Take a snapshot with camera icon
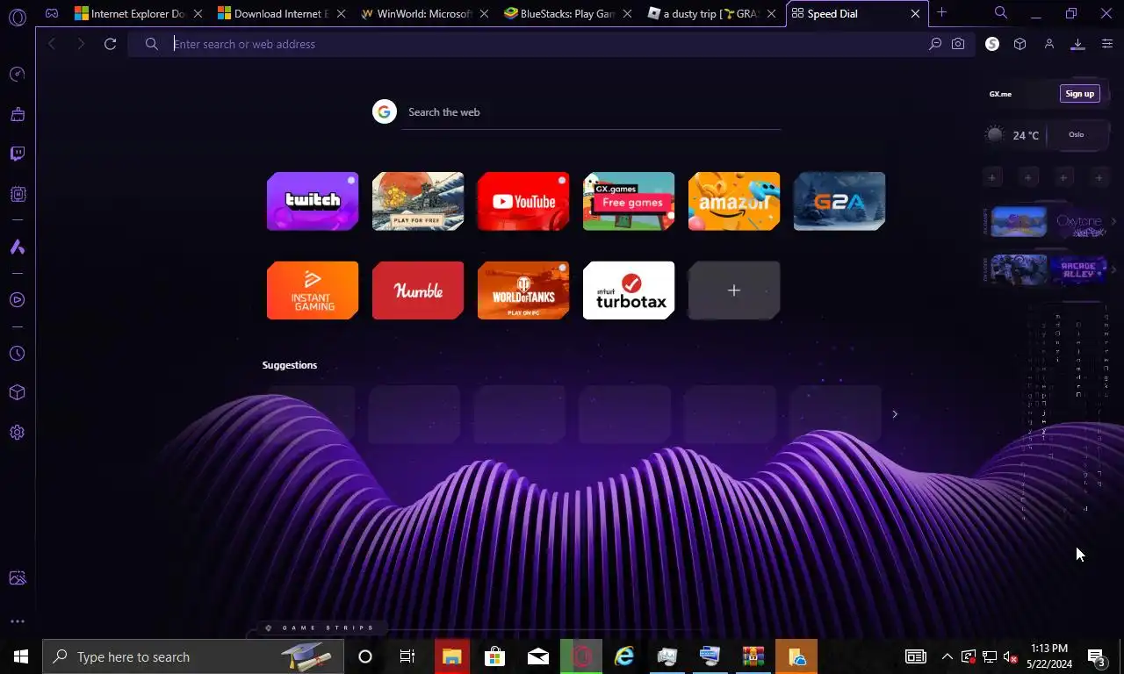 pyautogui.click(x=958, y=44)
